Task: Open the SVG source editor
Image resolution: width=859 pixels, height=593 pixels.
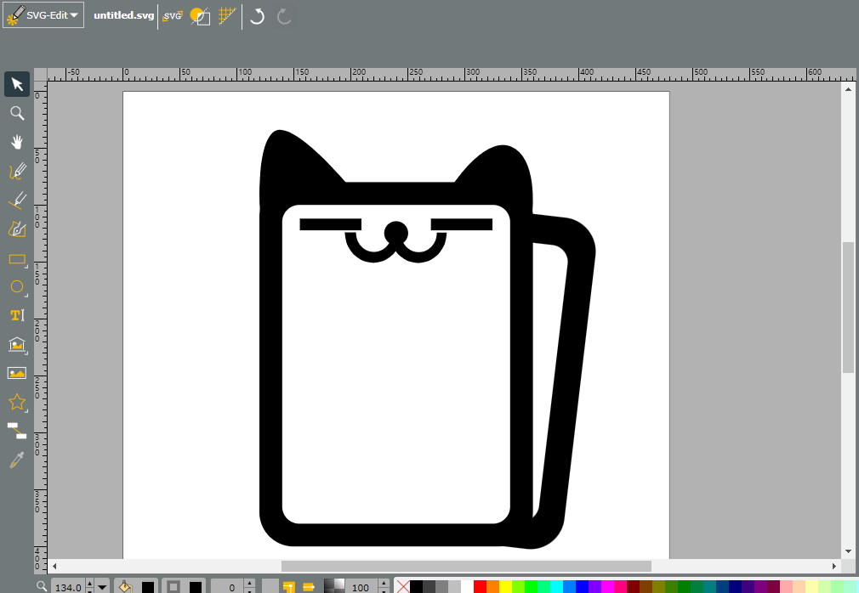Action: coord(172,16)
